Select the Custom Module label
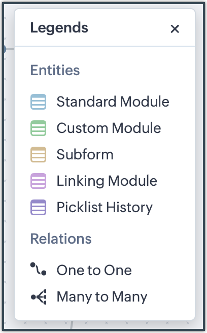 coord(109,128)
